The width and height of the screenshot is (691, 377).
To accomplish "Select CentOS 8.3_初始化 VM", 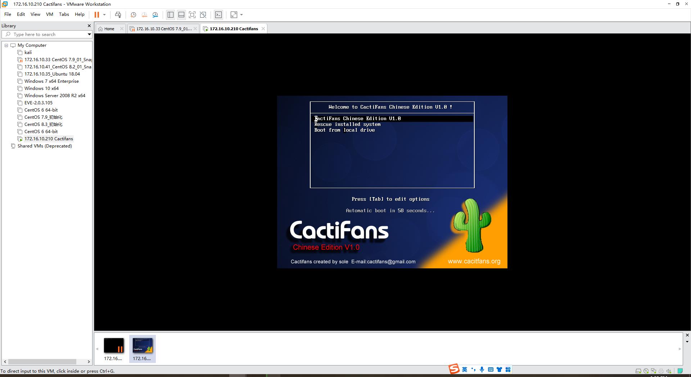I will [x=43, y=124].
